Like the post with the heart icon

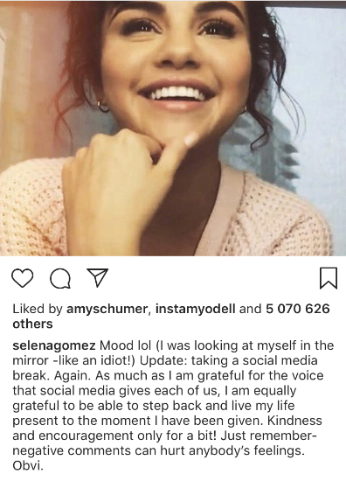(23, 278)
